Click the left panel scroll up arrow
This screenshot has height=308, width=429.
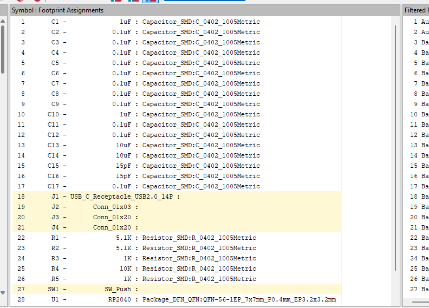3,20
